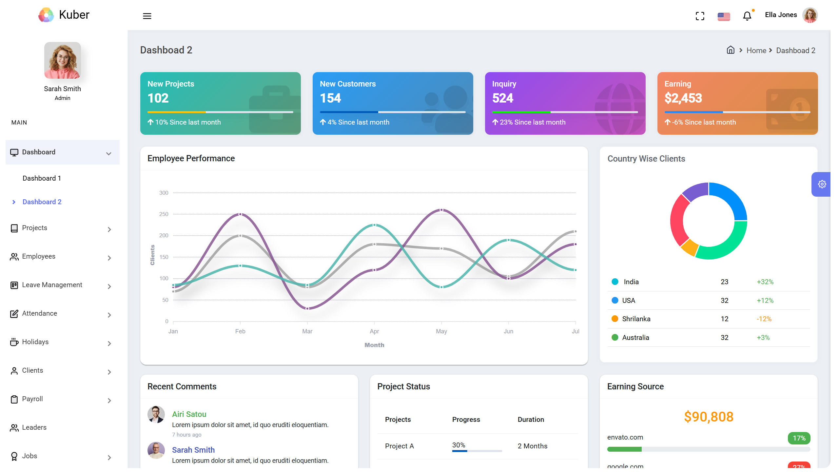Open the Attendance sidebar icon

(14, 314)
